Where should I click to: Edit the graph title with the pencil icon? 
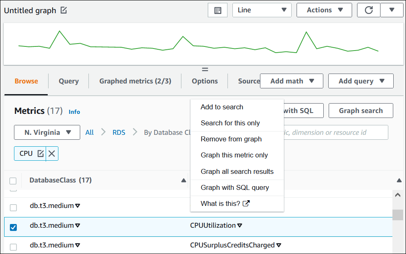click(x=63, y=10)
